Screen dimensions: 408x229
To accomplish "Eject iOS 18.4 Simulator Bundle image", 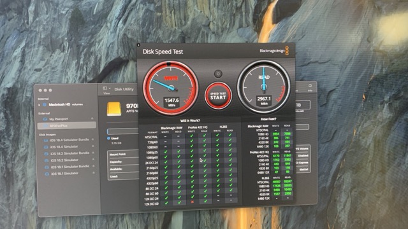I will (x=93, y=139).
